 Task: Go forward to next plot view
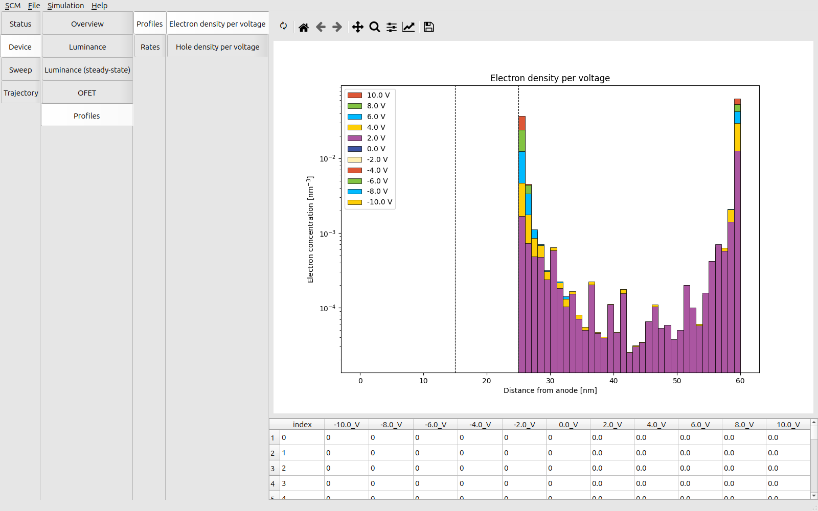pos(337,27)
